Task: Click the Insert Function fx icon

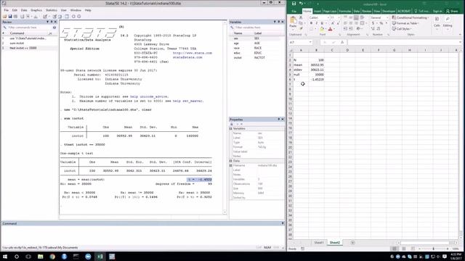Action: pos(342,42)
